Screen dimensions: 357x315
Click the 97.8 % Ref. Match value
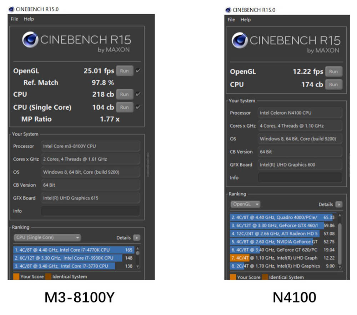[x=103, y=83]
